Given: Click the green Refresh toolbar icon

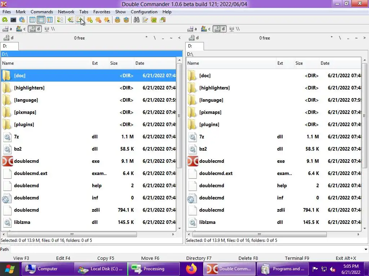Looking at the screenshot, I should coord(5,20).
